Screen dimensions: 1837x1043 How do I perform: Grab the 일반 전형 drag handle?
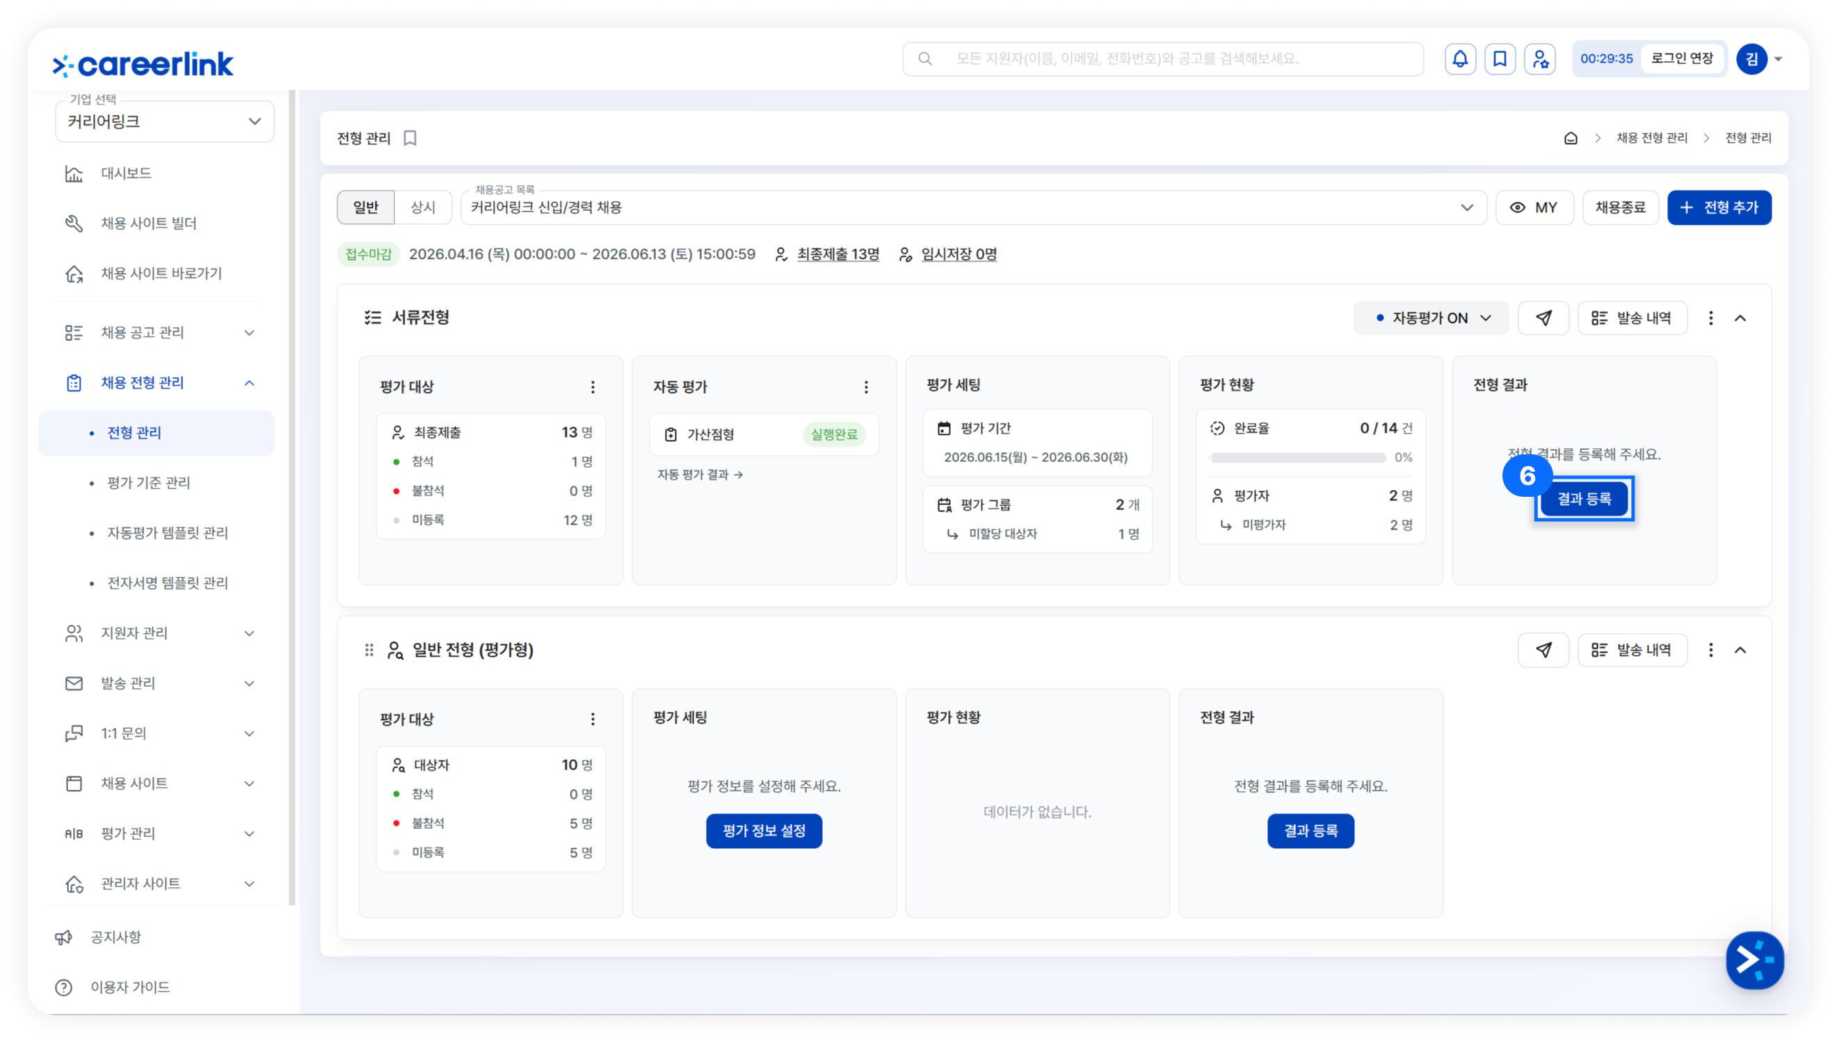[x=369, y=650]
